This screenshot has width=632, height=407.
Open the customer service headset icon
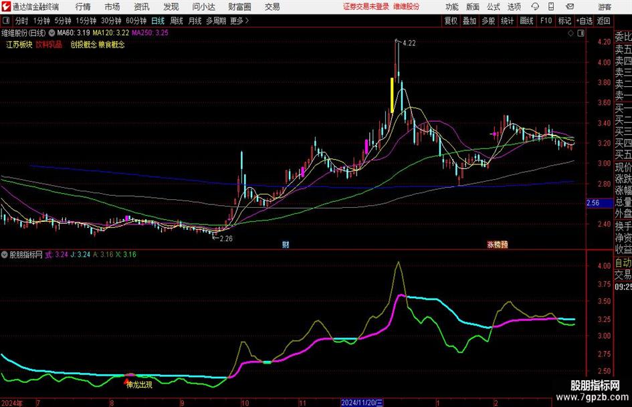535,7
